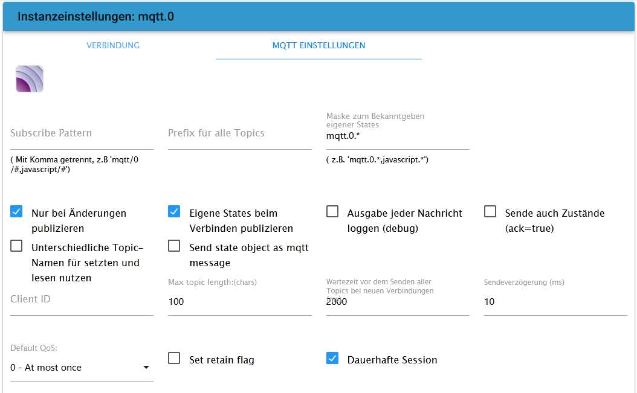Uncheck Nur bei Änderungen publizieren

coord(17,212)
